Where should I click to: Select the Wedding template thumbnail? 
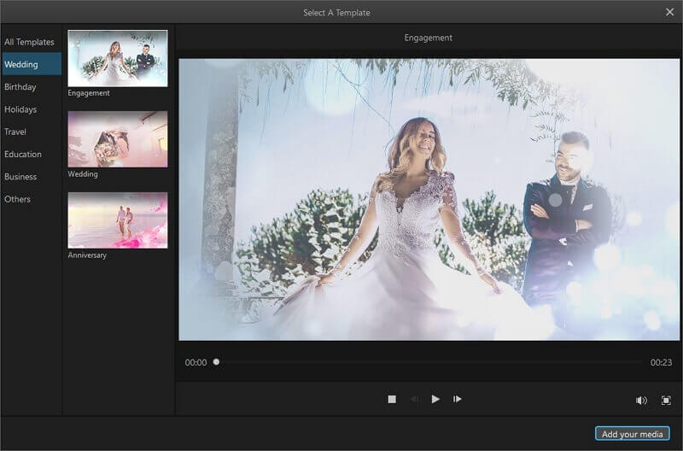(x=118, y=139)
